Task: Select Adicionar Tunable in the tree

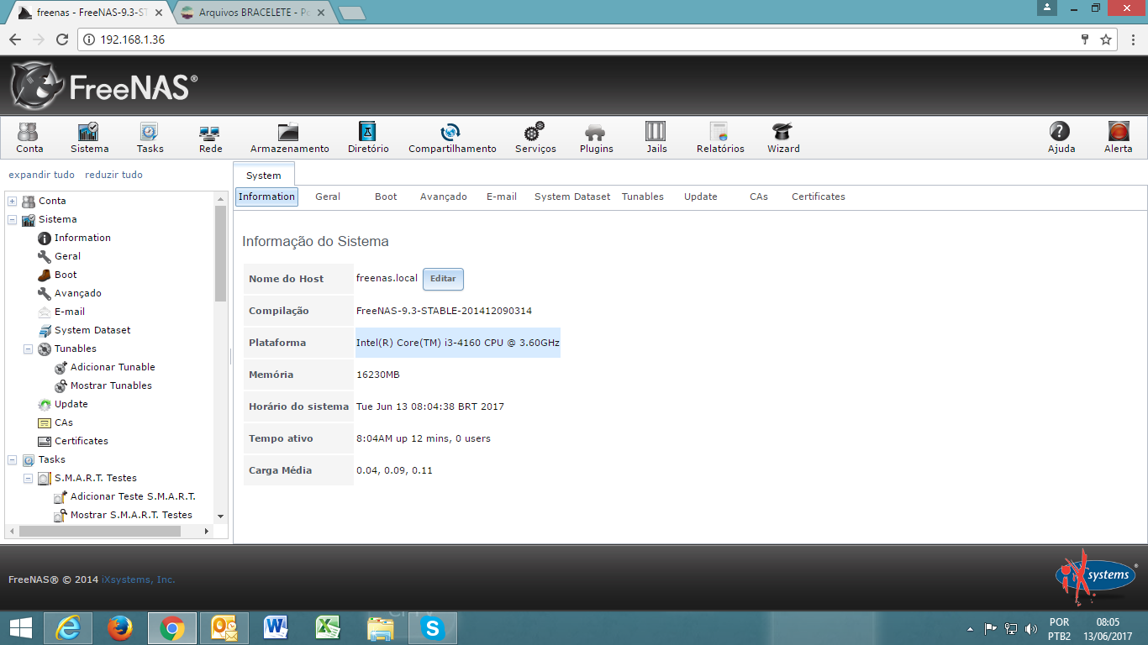Action: tap(113, 368)
